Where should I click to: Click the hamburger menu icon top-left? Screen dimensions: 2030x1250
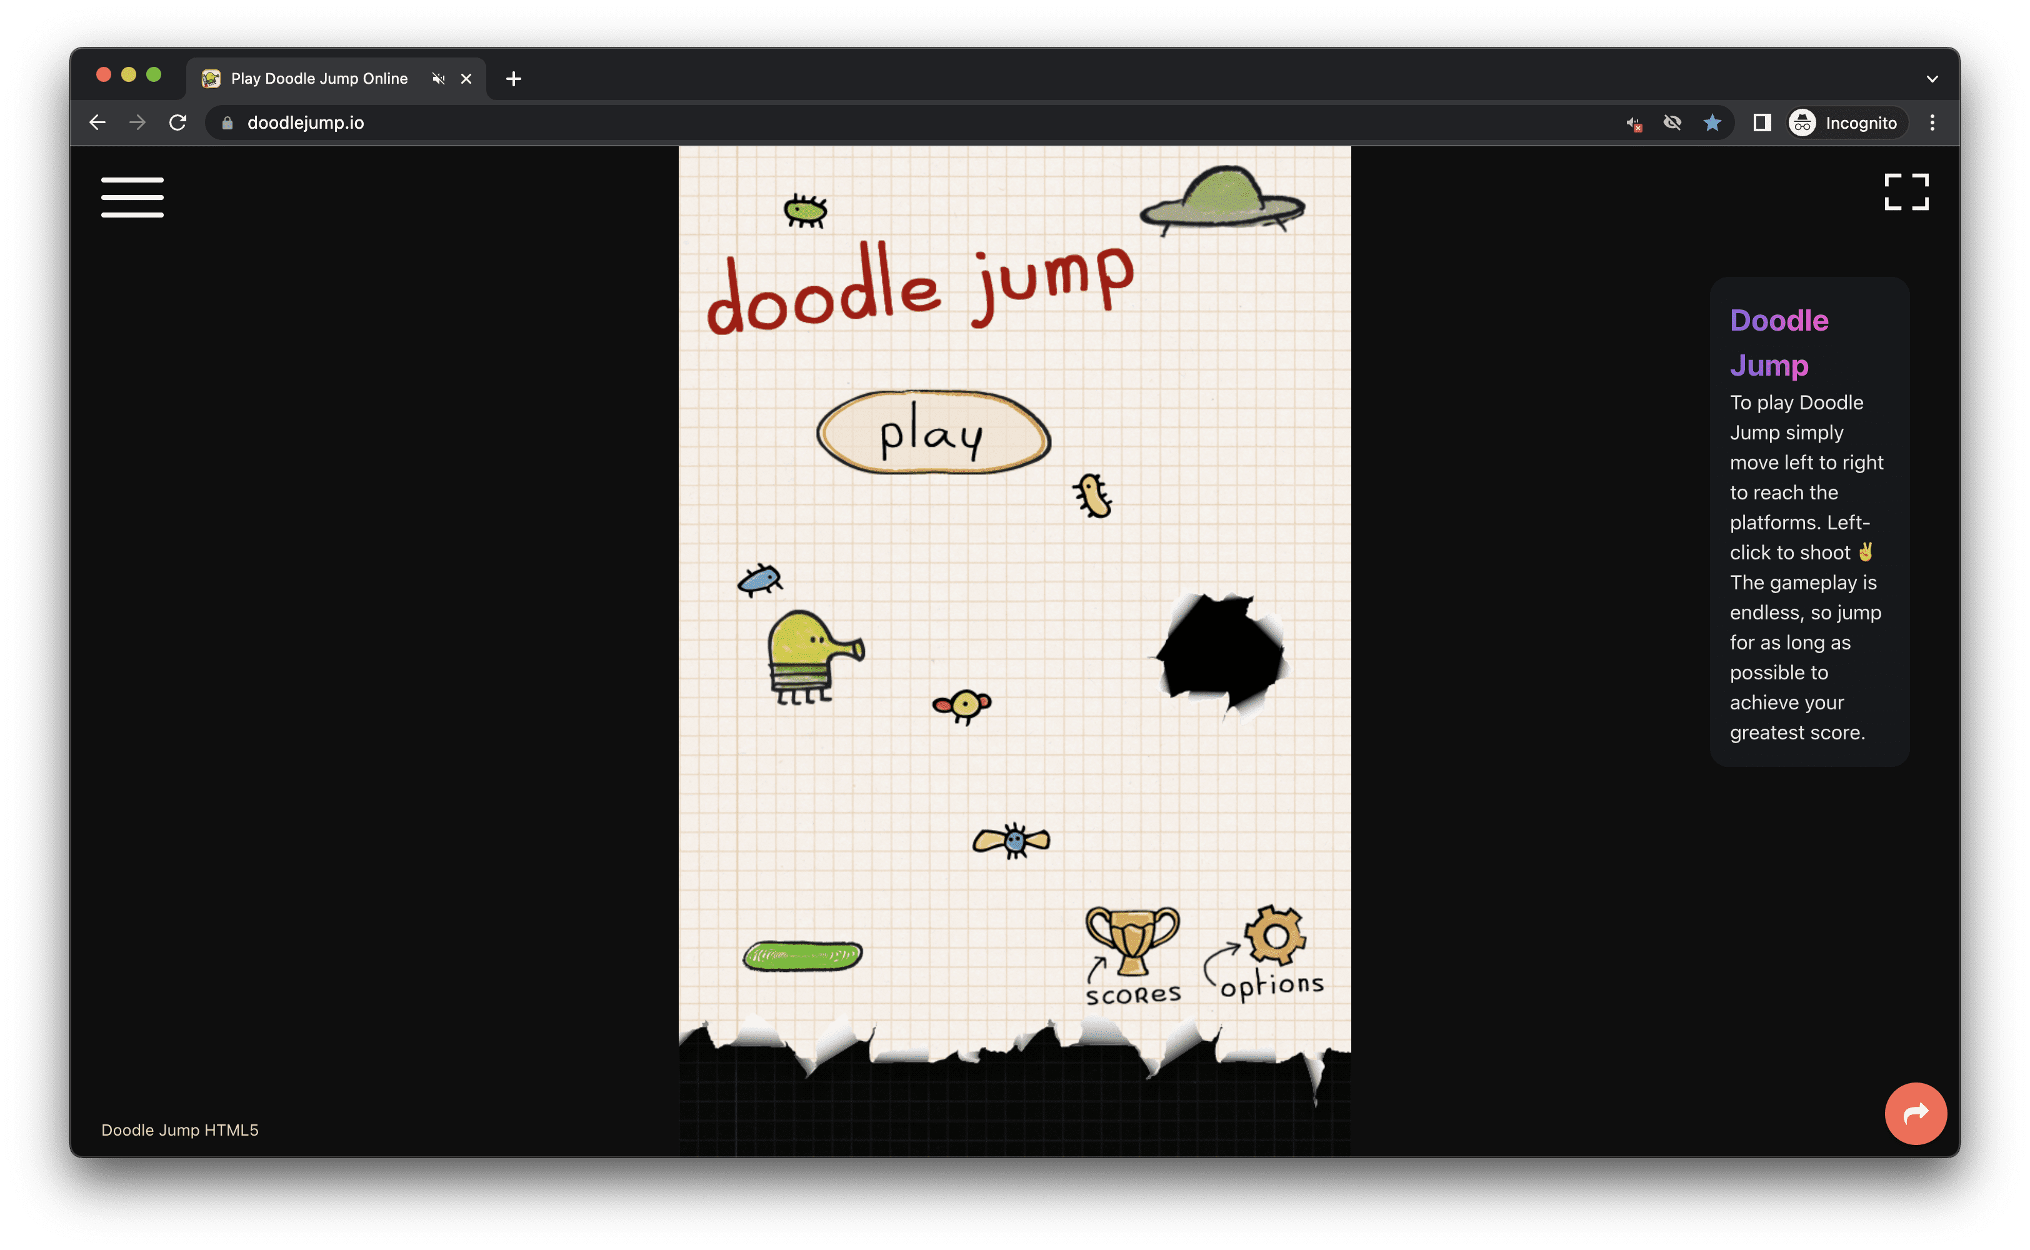click(132, 200)
